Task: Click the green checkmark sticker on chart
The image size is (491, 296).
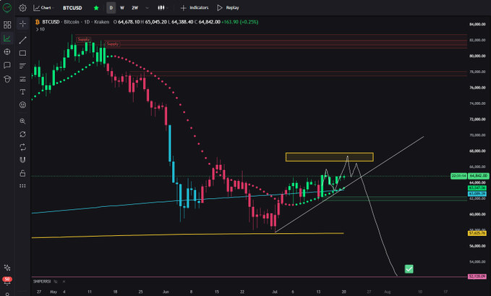Action: click(409, 268)
